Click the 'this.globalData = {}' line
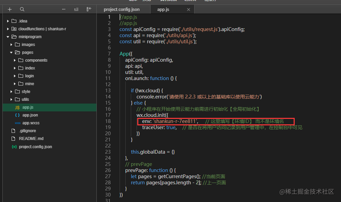The width and height of the screenshot is (341, 202). pos(153,152)
